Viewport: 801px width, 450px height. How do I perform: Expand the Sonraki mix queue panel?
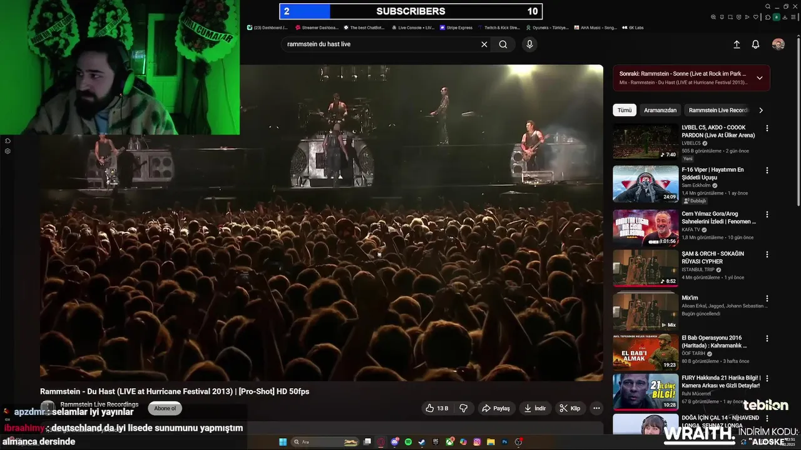(x=760, y=78)
